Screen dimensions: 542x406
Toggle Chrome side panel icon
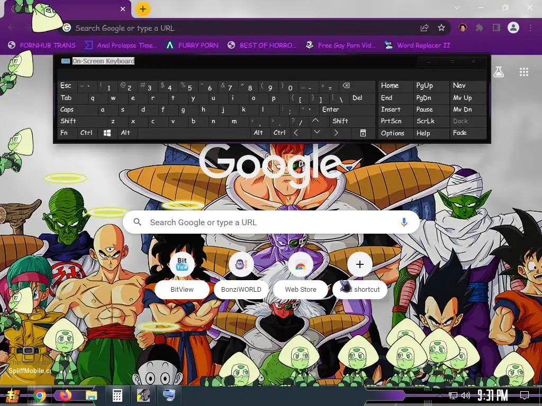[496, 27]
